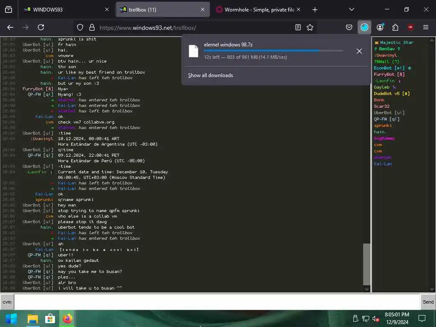The width and height of the screenshot is (436, 327).
Task: Open the Windows Start menu
Action: point(11,318)
